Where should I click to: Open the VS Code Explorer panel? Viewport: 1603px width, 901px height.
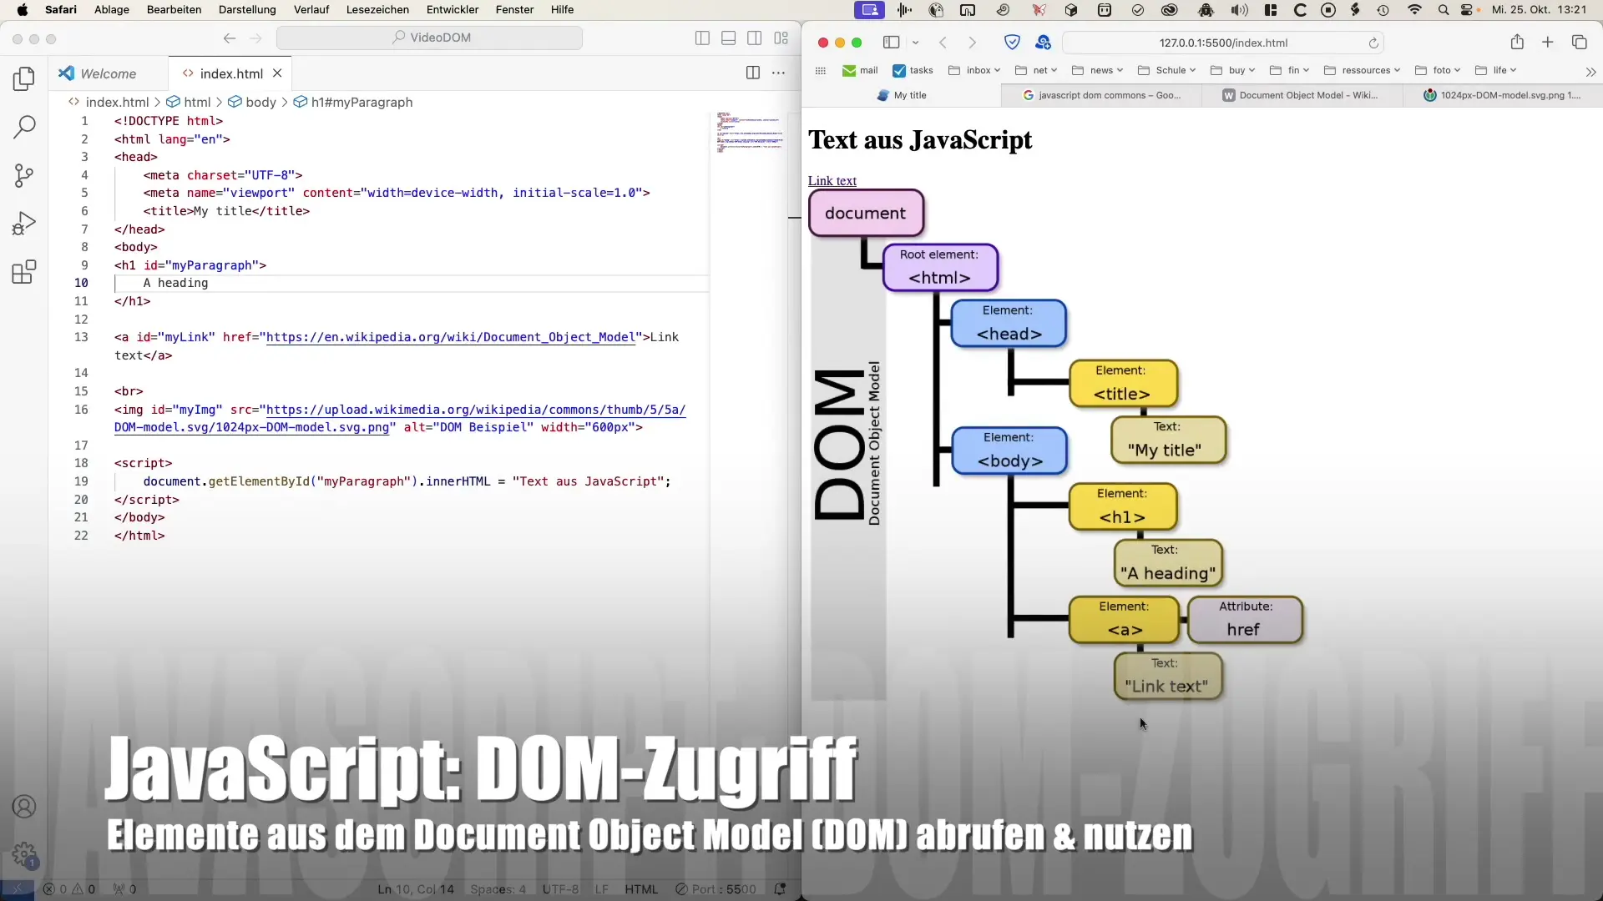[x=24, y=79]
